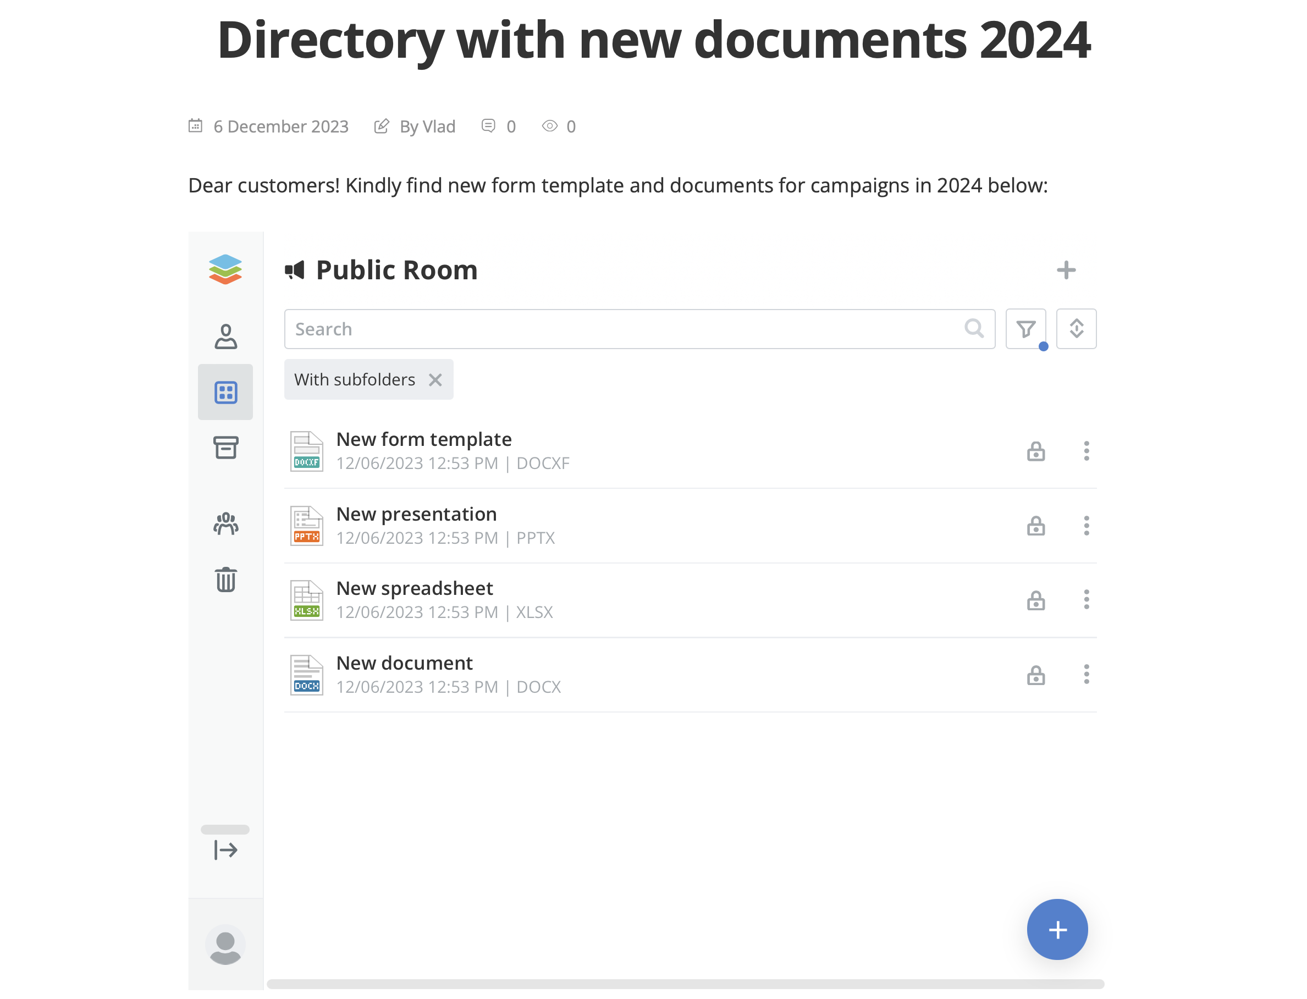Click the add item plus icon top-right
This screenshot has height=999, width=1307.
tap(1067, 270)
